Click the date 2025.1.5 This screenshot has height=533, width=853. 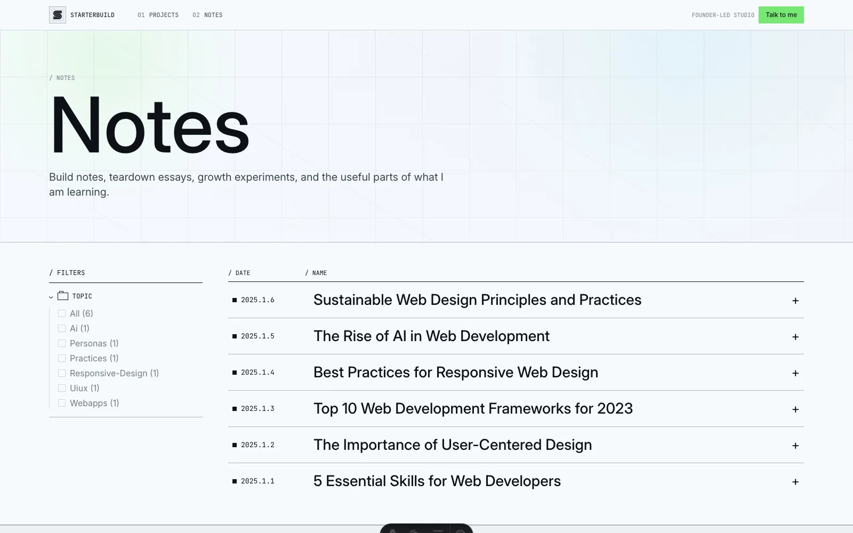pos(257,336)
